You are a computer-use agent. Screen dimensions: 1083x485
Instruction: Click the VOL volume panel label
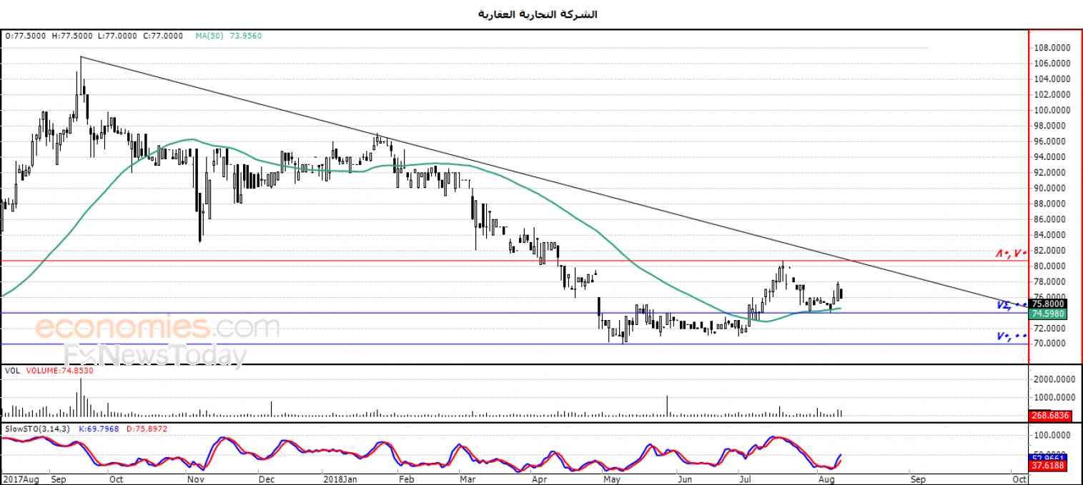point(12,371)
